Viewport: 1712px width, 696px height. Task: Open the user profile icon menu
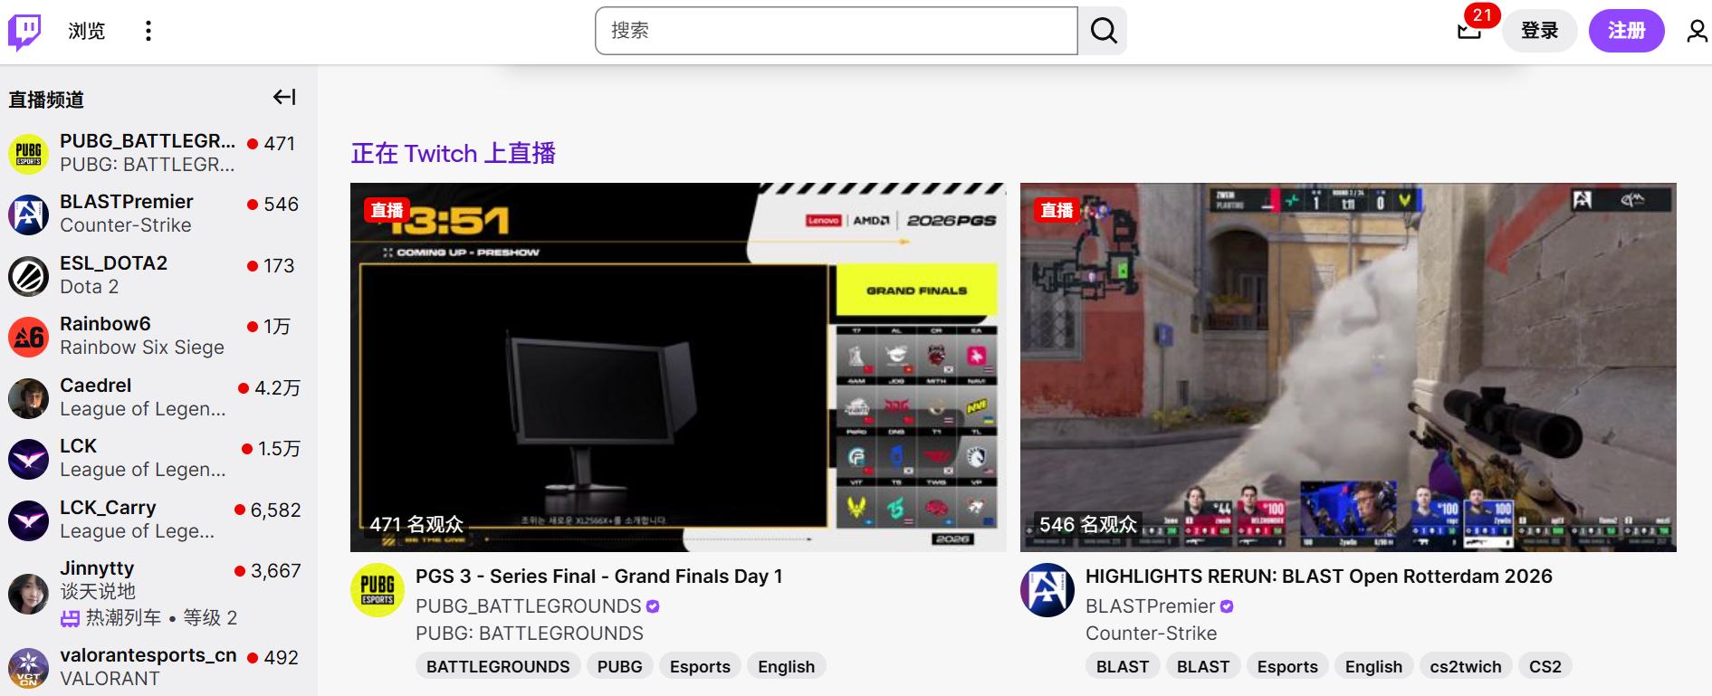click(x=1696, y=31)
